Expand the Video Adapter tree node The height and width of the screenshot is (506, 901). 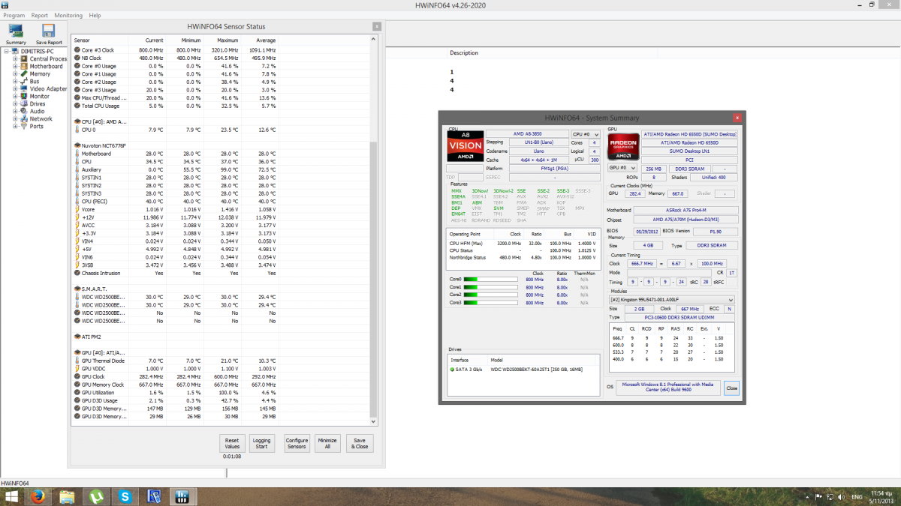(x=15, y=88)
